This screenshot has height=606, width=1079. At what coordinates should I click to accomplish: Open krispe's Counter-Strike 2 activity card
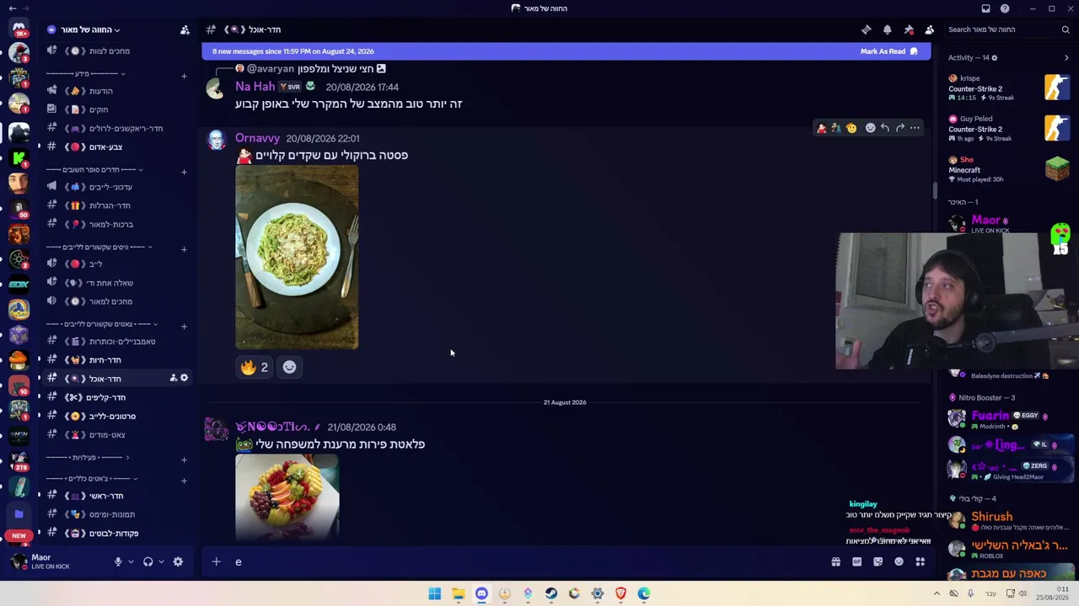click(x=1009, y=88)
